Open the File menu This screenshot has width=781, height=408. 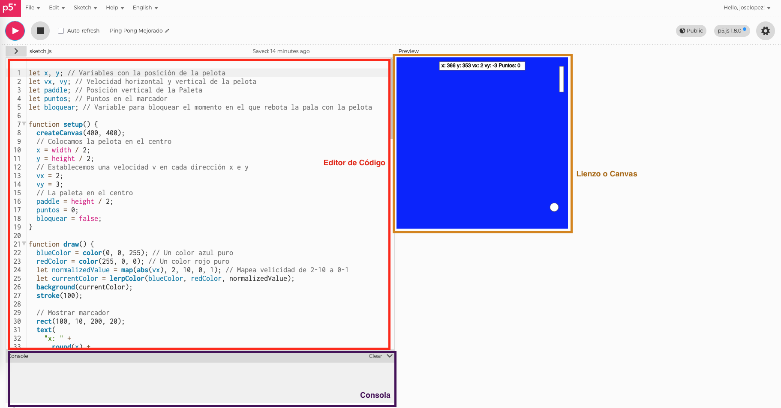pyautogui.click(x=33, y=8)
